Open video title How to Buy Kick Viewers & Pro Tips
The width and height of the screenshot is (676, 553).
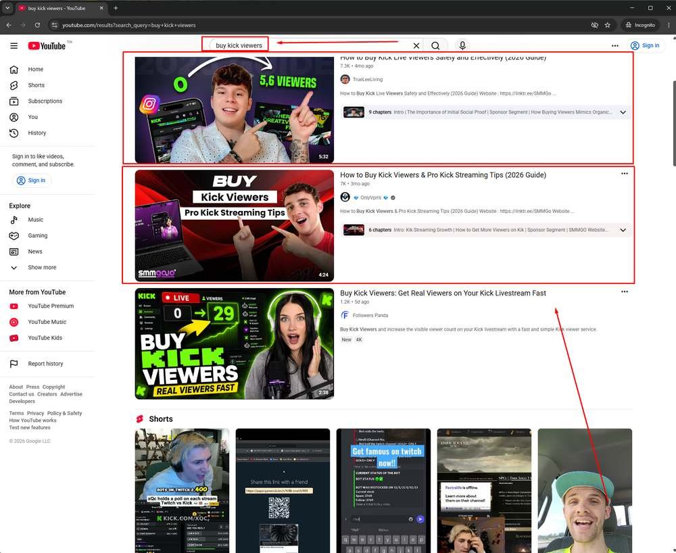443,175
